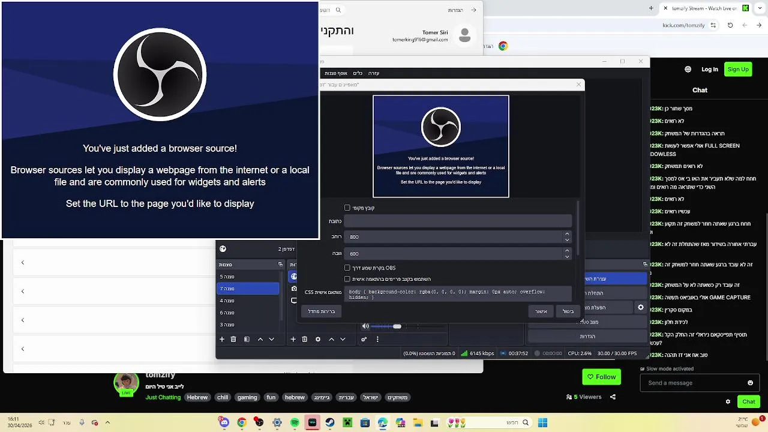Open chat settings gear icon
The height and width of the screenshot is (432, 768).
tap(728, 401)
